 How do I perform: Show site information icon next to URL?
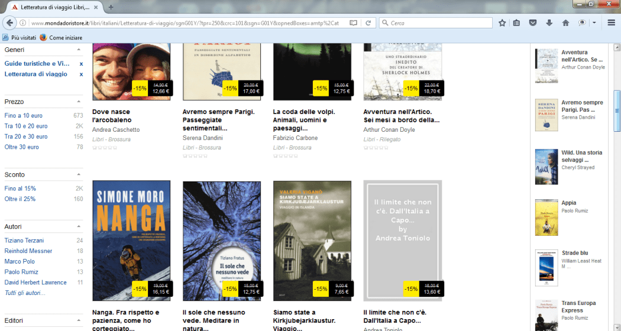coord(22,23)
